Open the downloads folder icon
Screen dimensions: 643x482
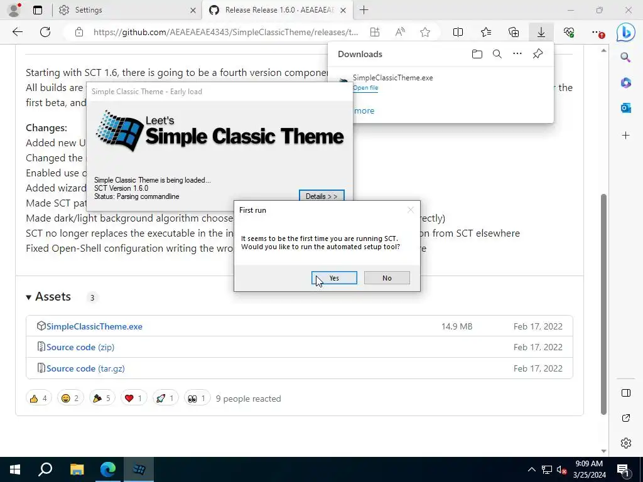(477, 54)
